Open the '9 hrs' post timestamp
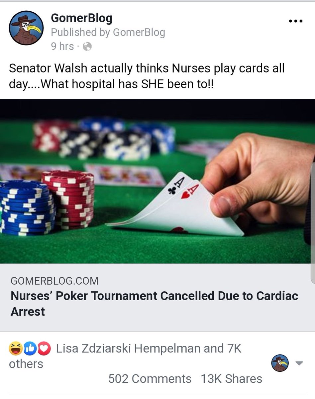315x399 pixels. coord(62,46)
